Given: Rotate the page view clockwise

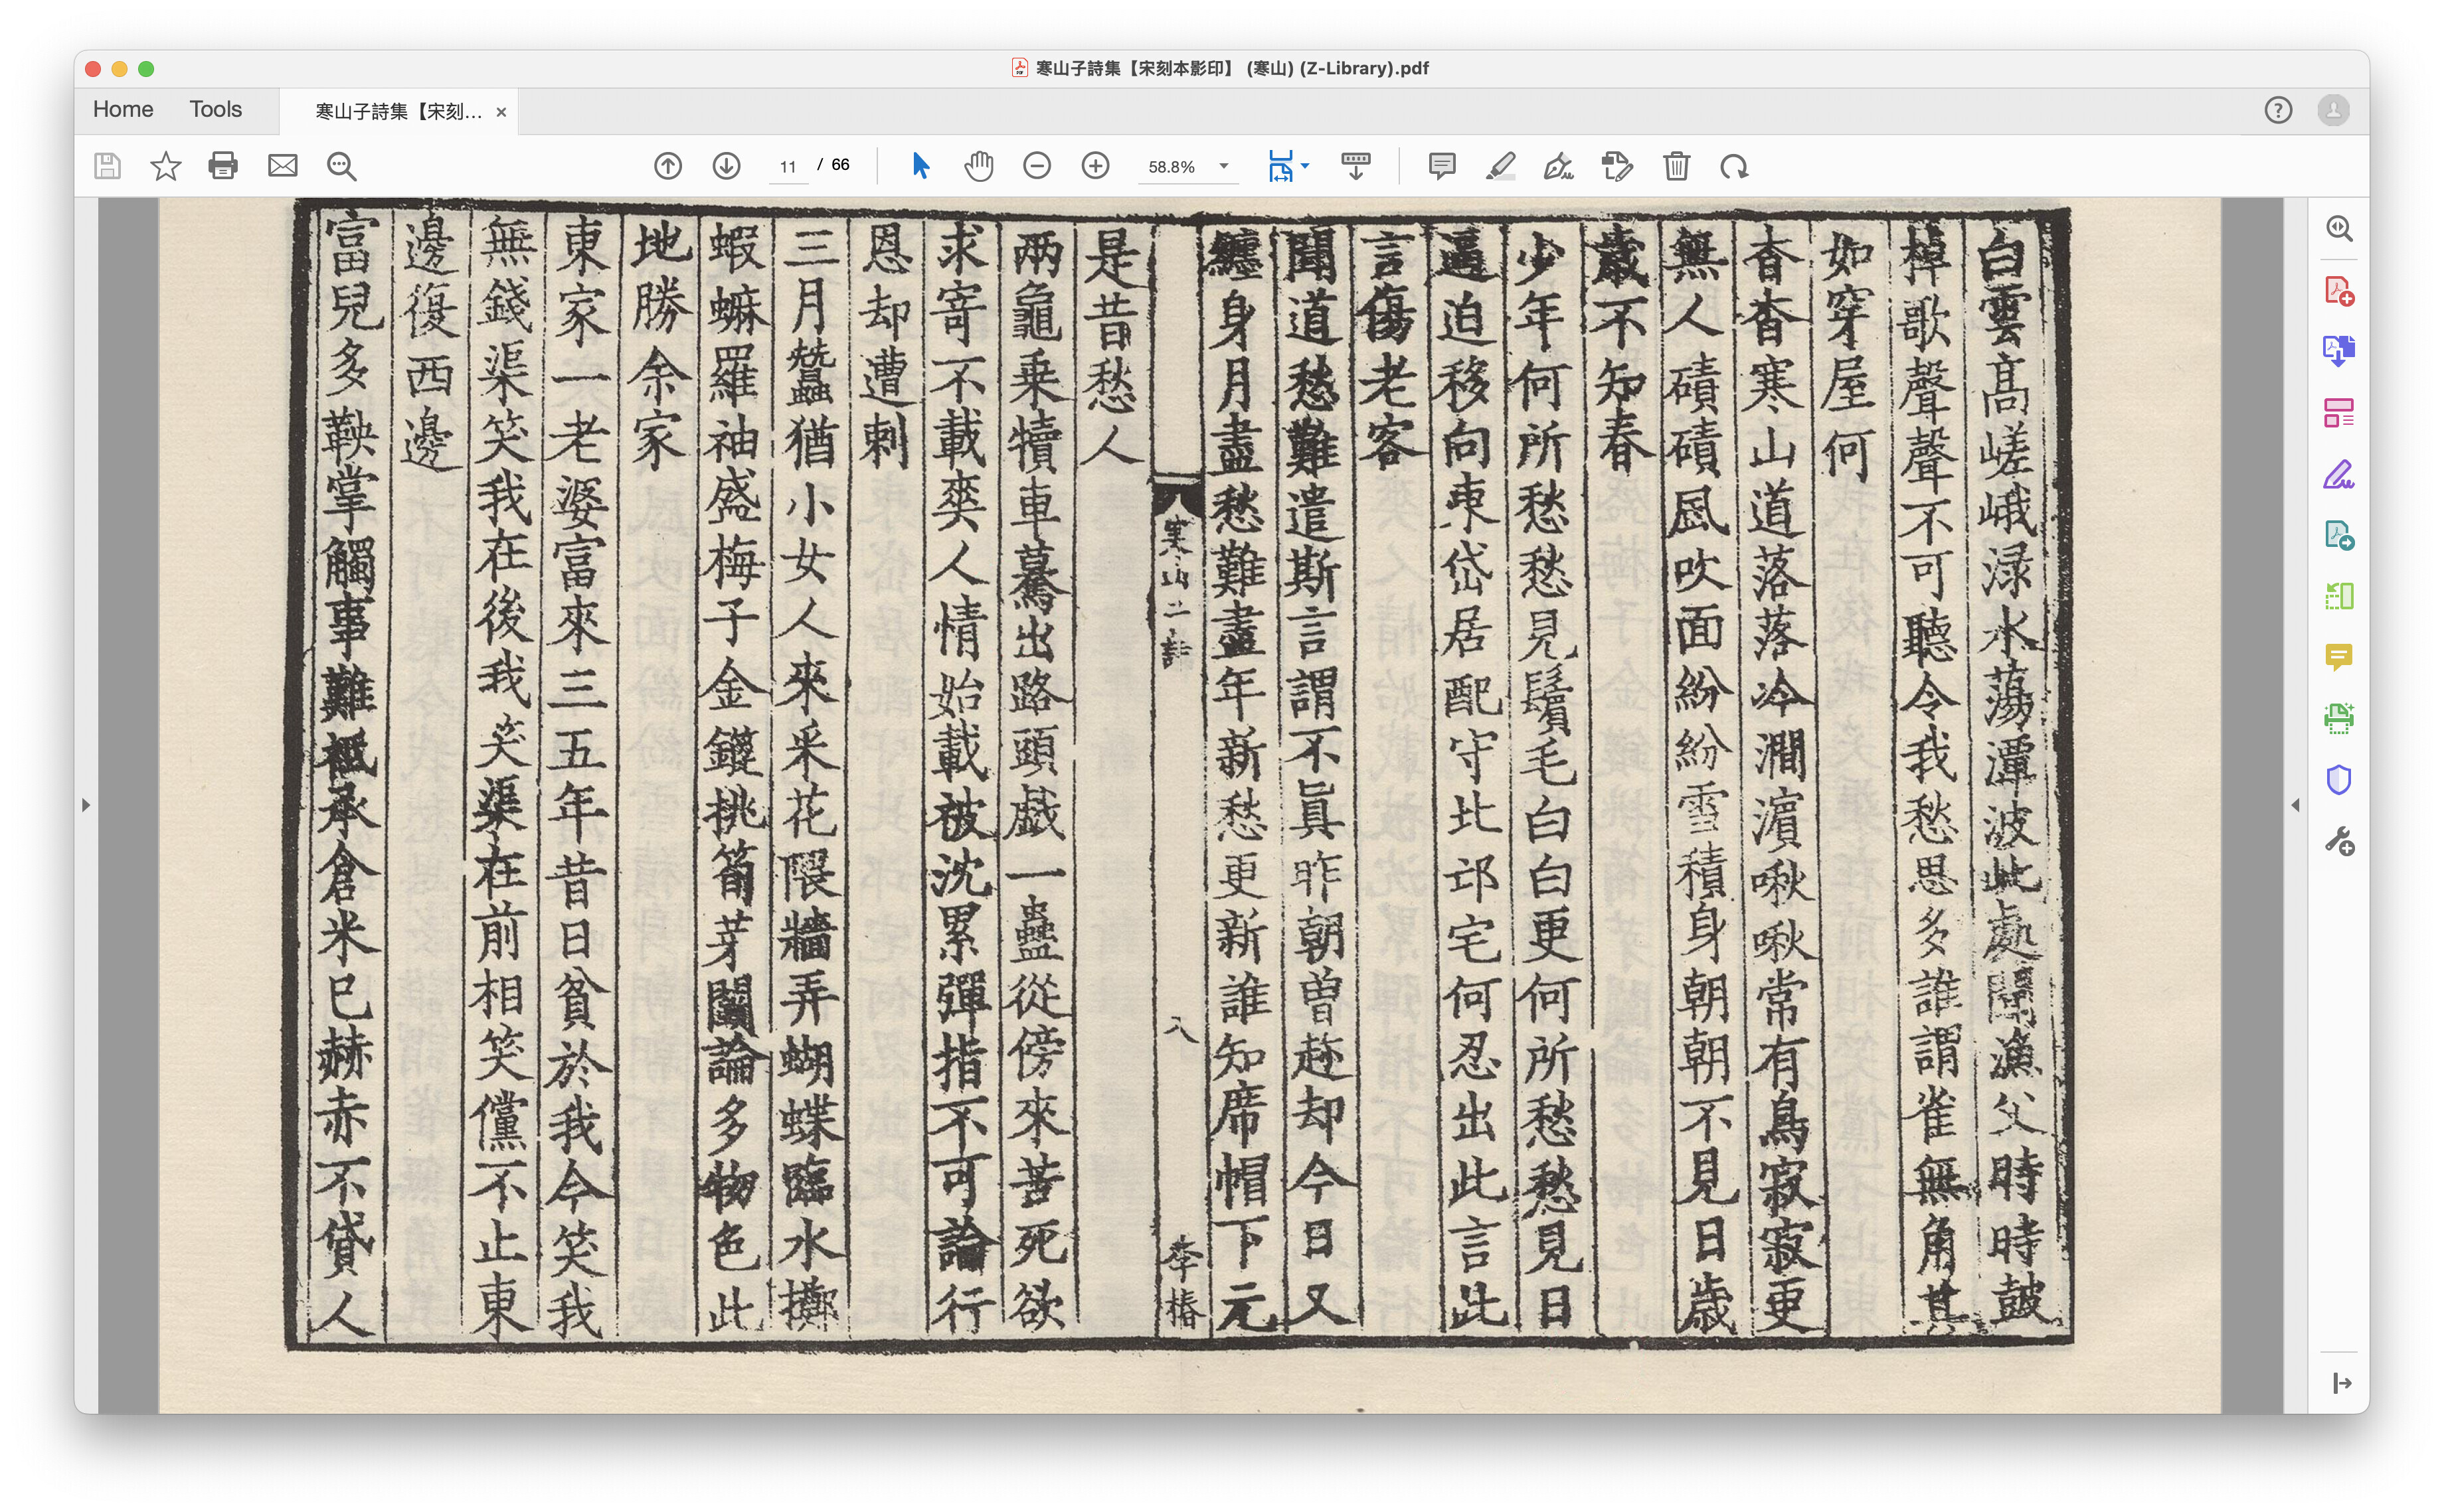Looking at the screenshot, I should [1733, 166].
